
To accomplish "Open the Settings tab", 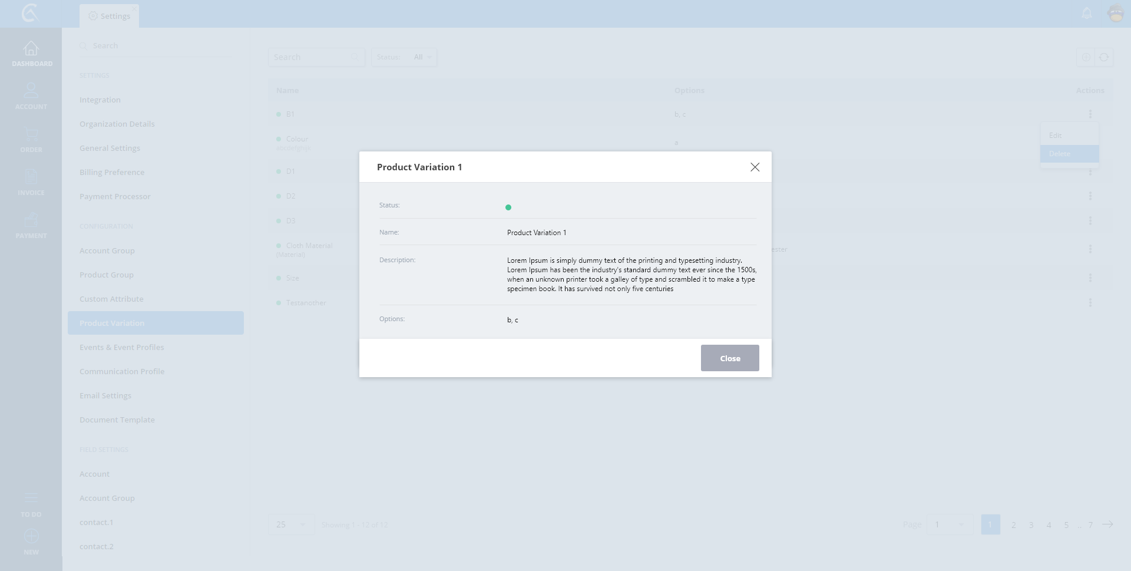I will [110, 16].
